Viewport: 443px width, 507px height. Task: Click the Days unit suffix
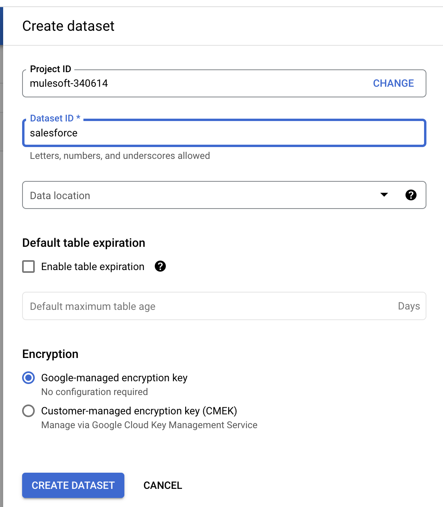pyautogui.click(x=409, y=306)
